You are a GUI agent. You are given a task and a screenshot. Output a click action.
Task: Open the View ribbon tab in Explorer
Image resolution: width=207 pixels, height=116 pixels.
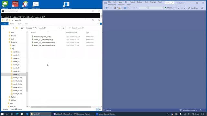[x=27, y=24]
